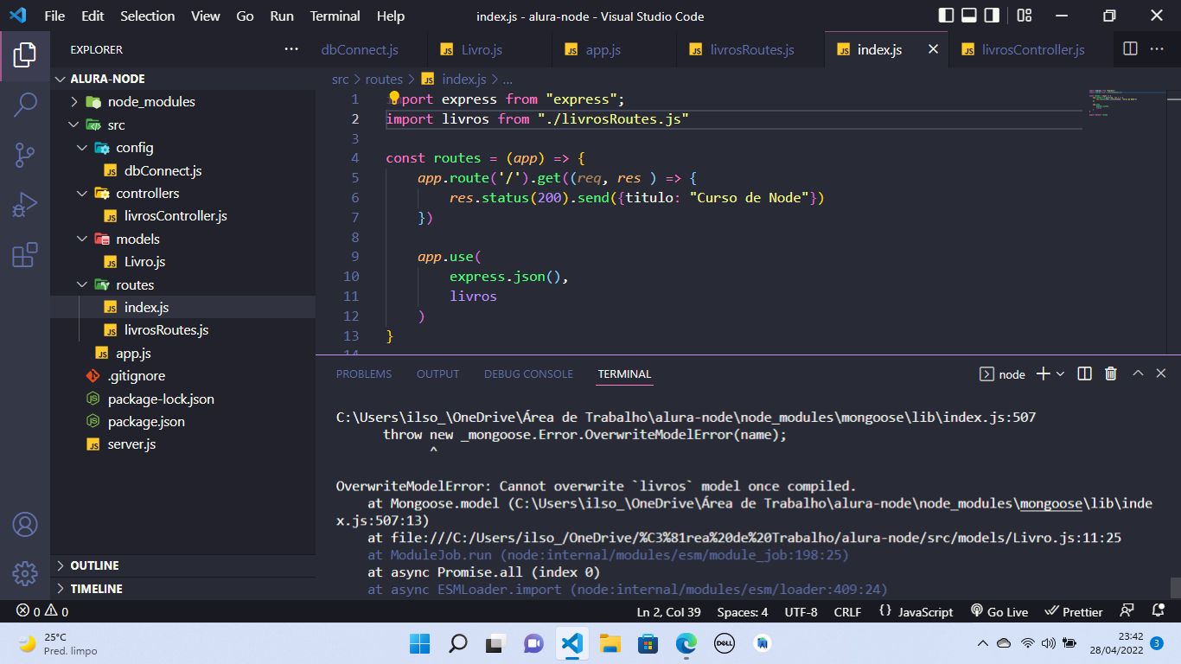Split the terminal panel
Screen dimensions: 1181x664
point(1085,373)
